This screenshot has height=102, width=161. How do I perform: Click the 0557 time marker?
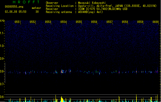[110, 22]
